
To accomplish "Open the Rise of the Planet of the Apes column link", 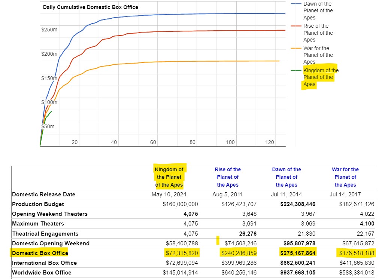I will pyautogui.click(x=228, y=177).
